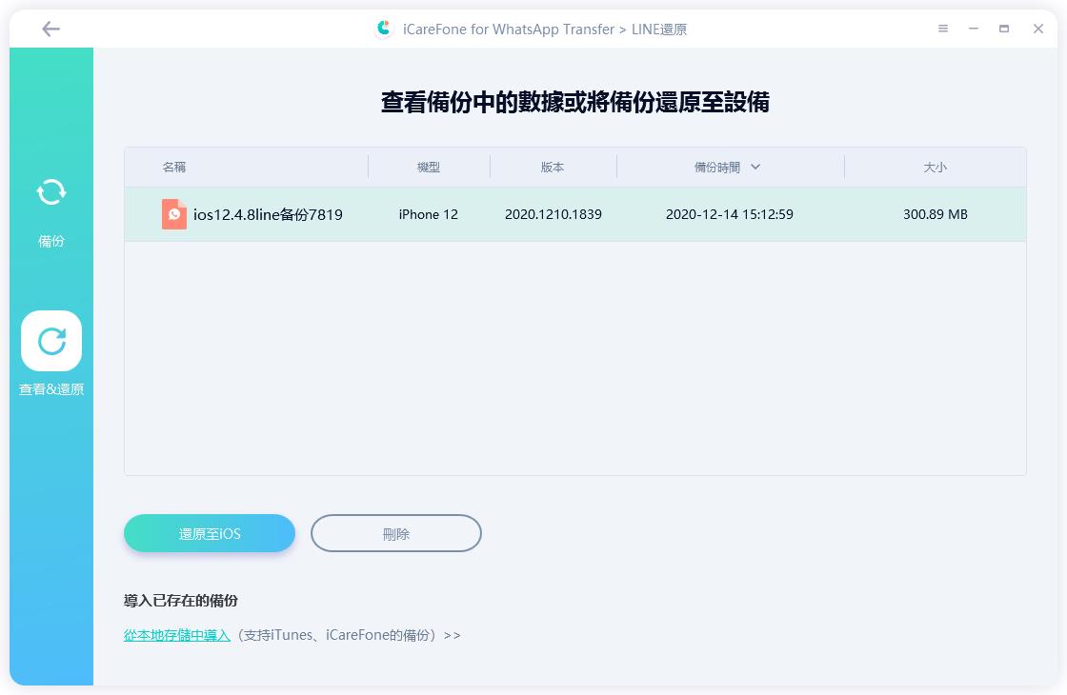Click the 查看&還原 circular icon
This screenshot has width=1067, height=695.
pyautogui.click(x=50, y=340)
